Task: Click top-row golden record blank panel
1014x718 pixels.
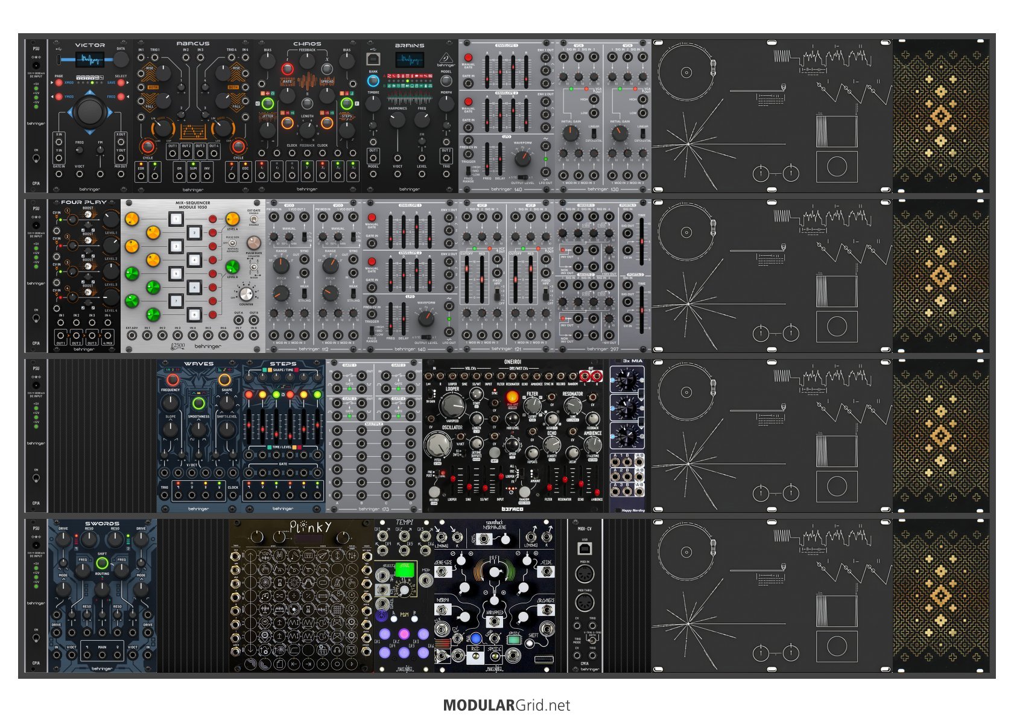Action: coord(772,116)
